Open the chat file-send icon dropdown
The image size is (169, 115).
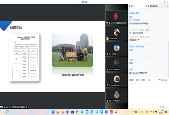click(x=160, y=80)
